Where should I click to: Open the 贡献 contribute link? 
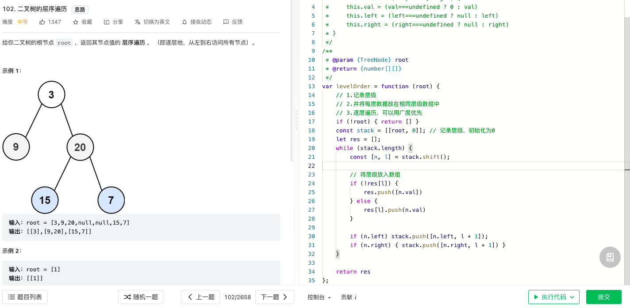click(349, 297)
